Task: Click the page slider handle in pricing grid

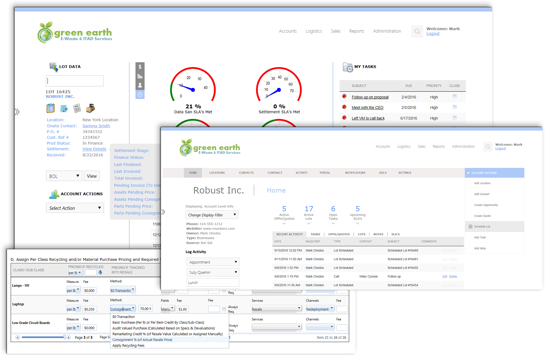Action: 64,337
